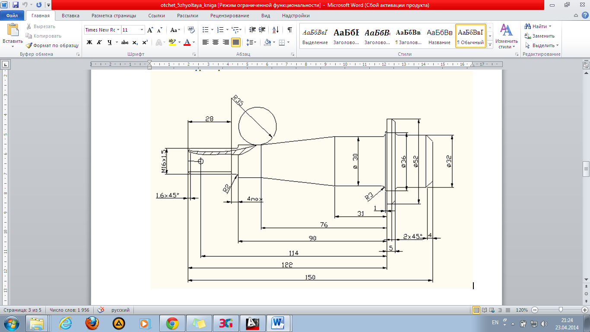The height and width of the screenshot is (332, 590).
Task: Switch to the Разметка страницы tab
Action: pyautogui.click(x=114, y=16)
